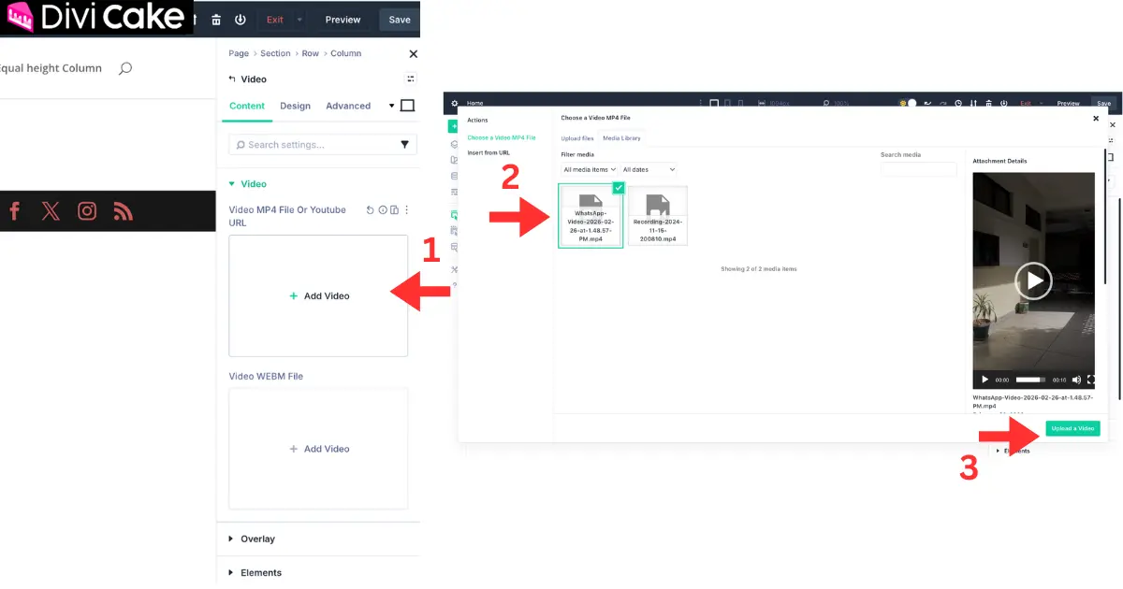The height and width of the screenshot is (589, 1123).
Task: Click the layers icon in right window sidebar
Action: (455, 144)
